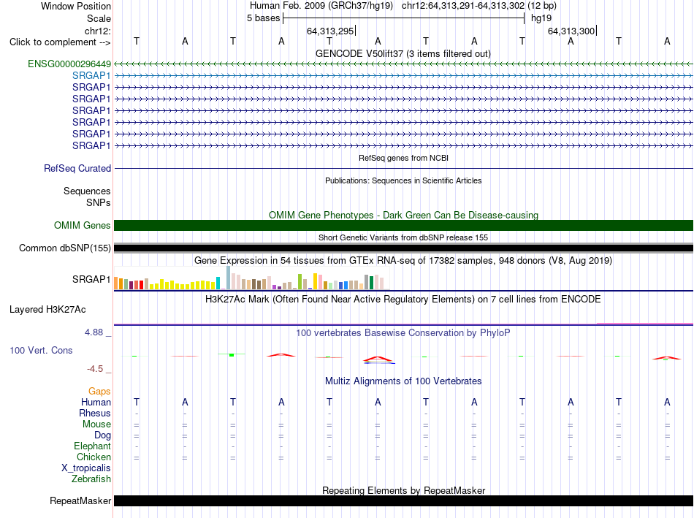Open the RefSeq Curated track label
This screenshot has height=518, width=694.
tap(77, 168)
